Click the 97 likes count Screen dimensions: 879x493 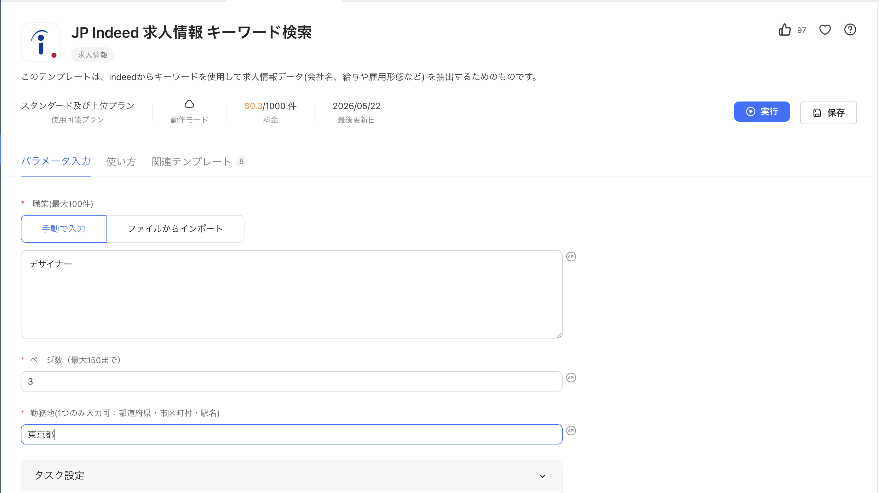tap(801, 30)
